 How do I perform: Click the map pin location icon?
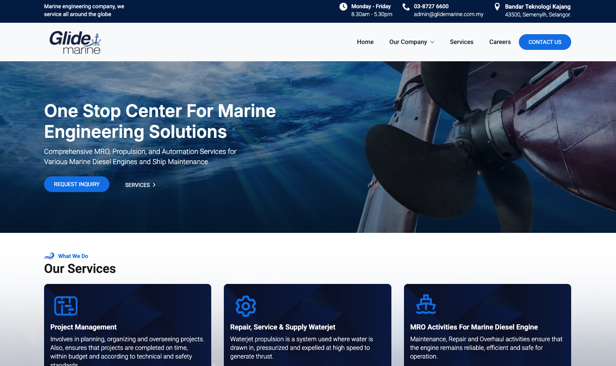coord(497,7)
